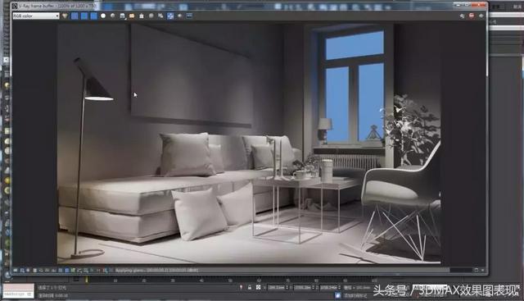524x301 pixels.
Task: Save the rendered image with floppy icon
Action: [x=122, y=16]
